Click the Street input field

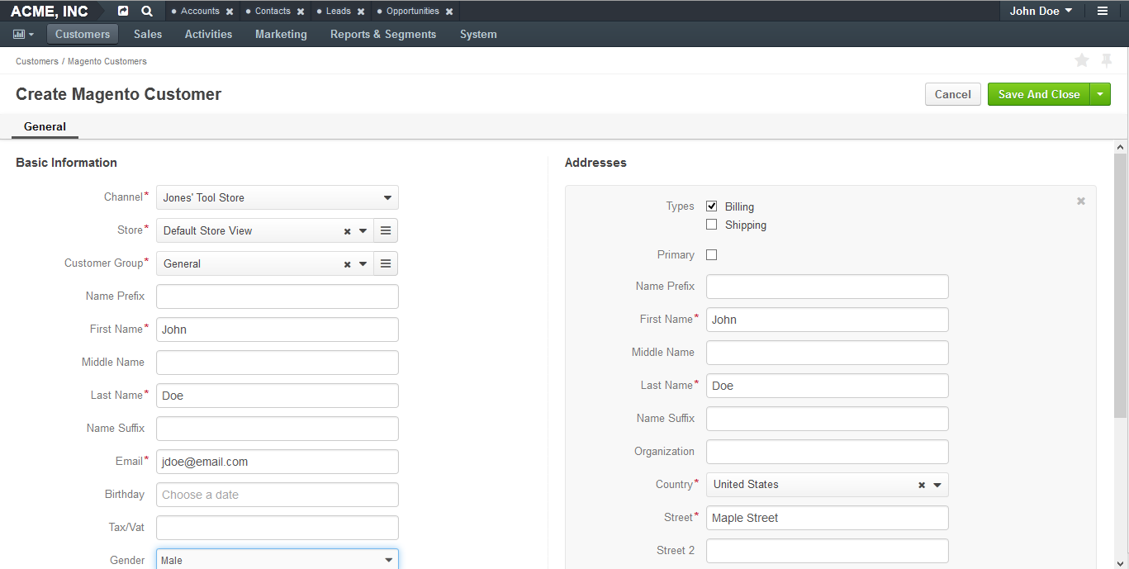point(828,518)
